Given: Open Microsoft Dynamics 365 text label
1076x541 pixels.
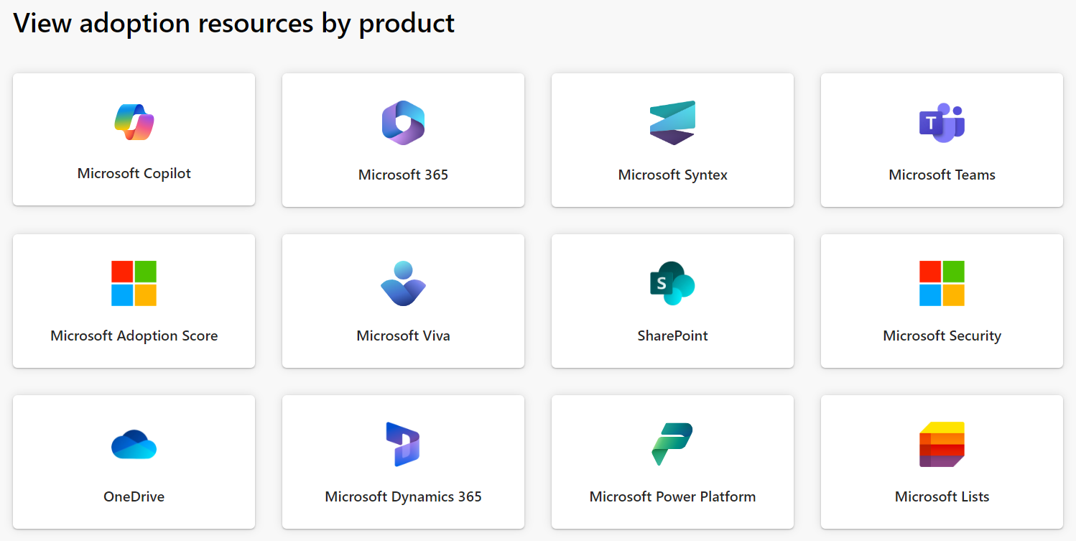Looking at the screenshot, I should coord(403,496).
